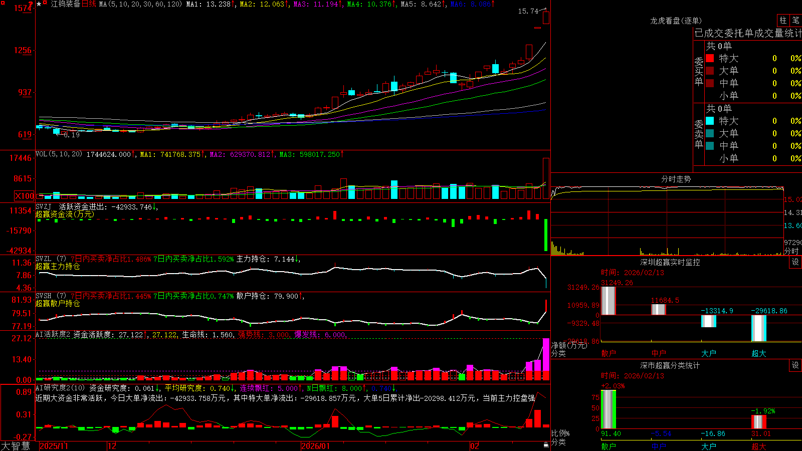Click the cyan 特大 swatch under 委卖单
This screenshot has width=802, height=451.
(710, 121)
